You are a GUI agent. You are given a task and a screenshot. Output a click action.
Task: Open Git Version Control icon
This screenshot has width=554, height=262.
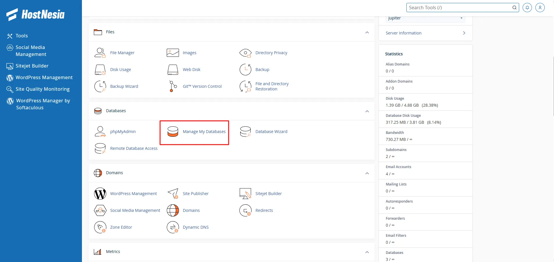tap(173, 86)
